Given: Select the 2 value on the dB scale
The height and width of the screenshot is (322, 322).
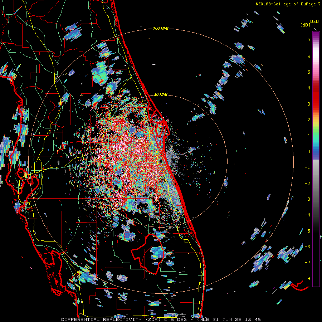Looking at the screenshot, I should pos(309,119).
